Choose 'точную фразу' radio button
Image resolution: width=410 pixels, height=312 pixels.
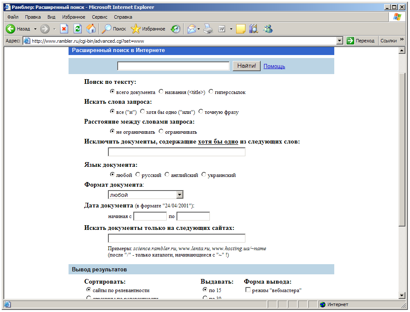(201, 111)
